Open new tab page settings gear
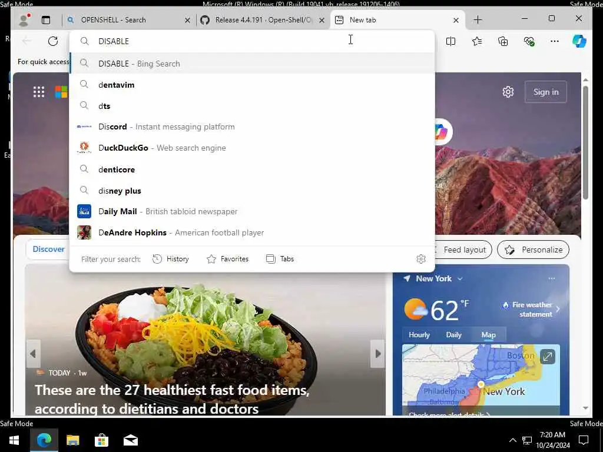 click(x=508, y=92)
